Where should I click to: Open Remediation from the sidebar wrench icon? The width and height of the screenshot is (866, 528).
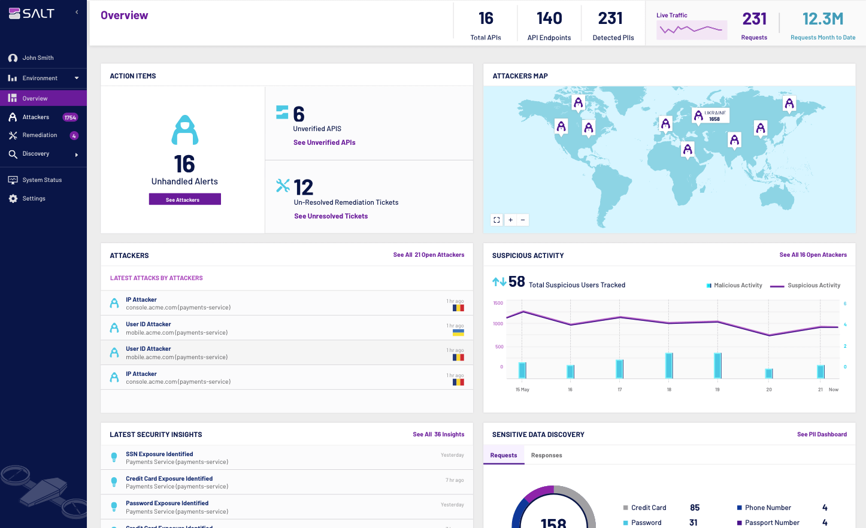tap(12, 135)
